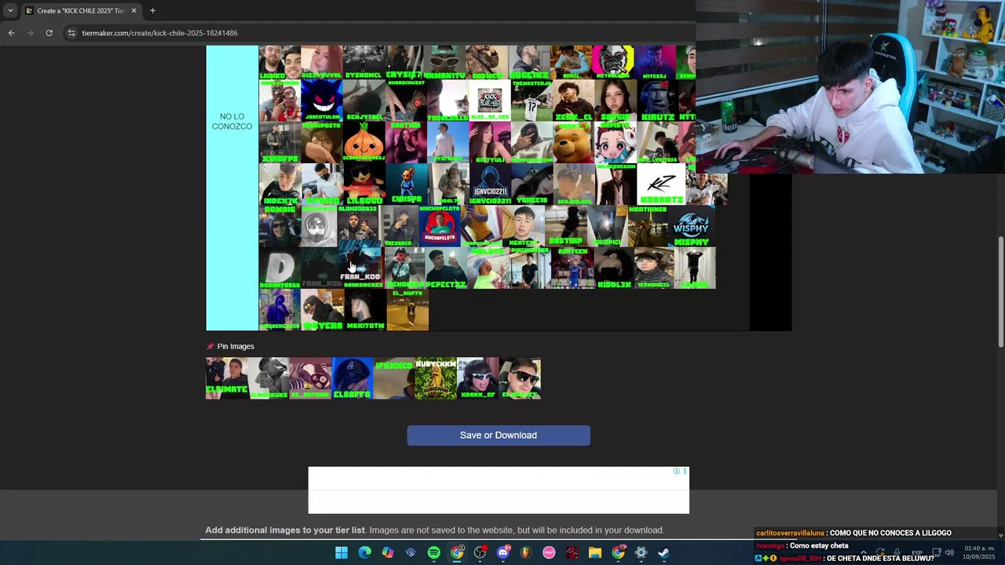
Task: Open the Settings gear in the taskbar
Action: (641, 553)
